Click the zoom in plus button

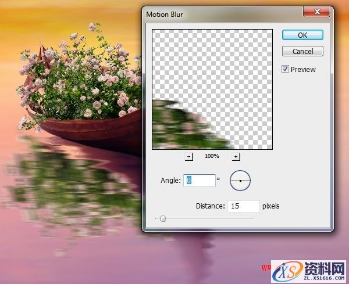[236, 157]
